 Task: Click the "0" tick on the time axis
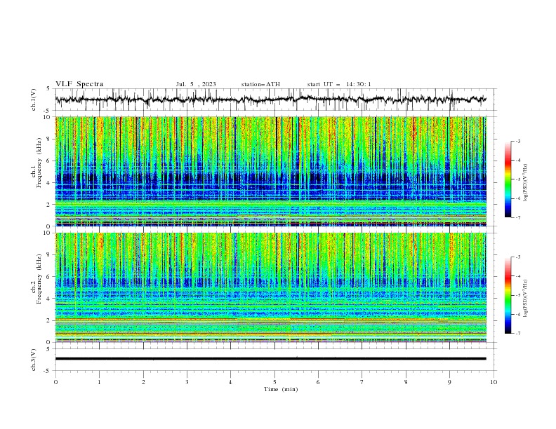pos(55,382)
